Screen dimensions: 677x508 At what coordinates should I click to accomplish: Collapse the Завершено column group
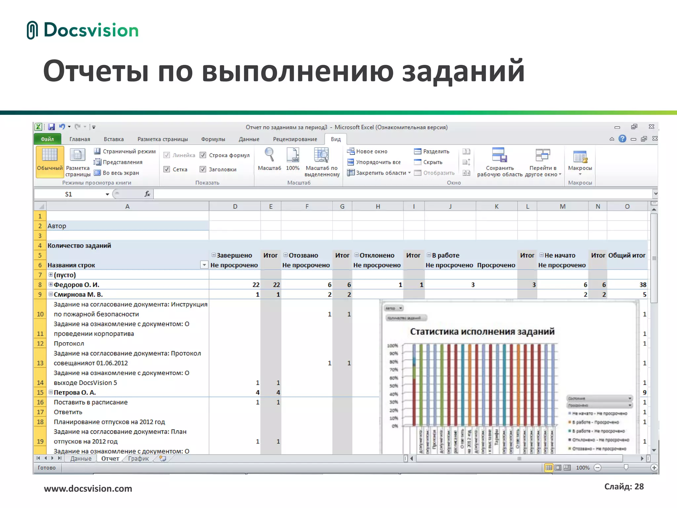[x=214, y=255]
